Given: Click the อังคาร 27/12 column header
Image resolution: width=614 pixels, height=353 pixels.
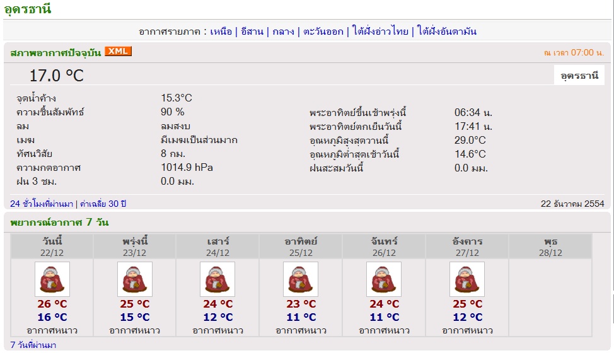Looking at the screenshot, I should tap(467, 246).
